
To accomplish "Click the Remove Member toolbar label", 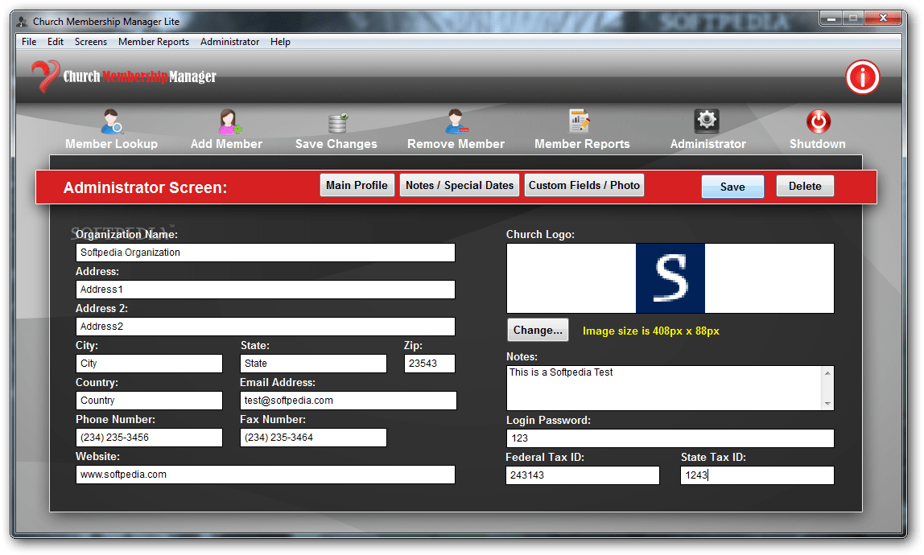I will [456, 144].
